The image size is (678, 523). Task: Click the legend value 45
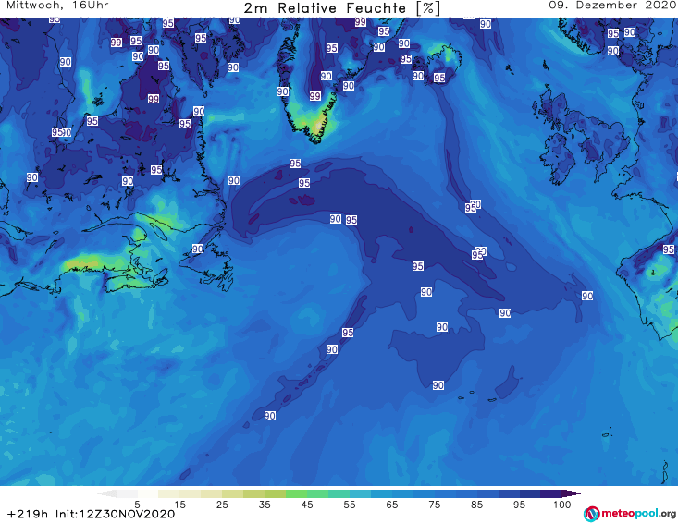coord(307,504)
